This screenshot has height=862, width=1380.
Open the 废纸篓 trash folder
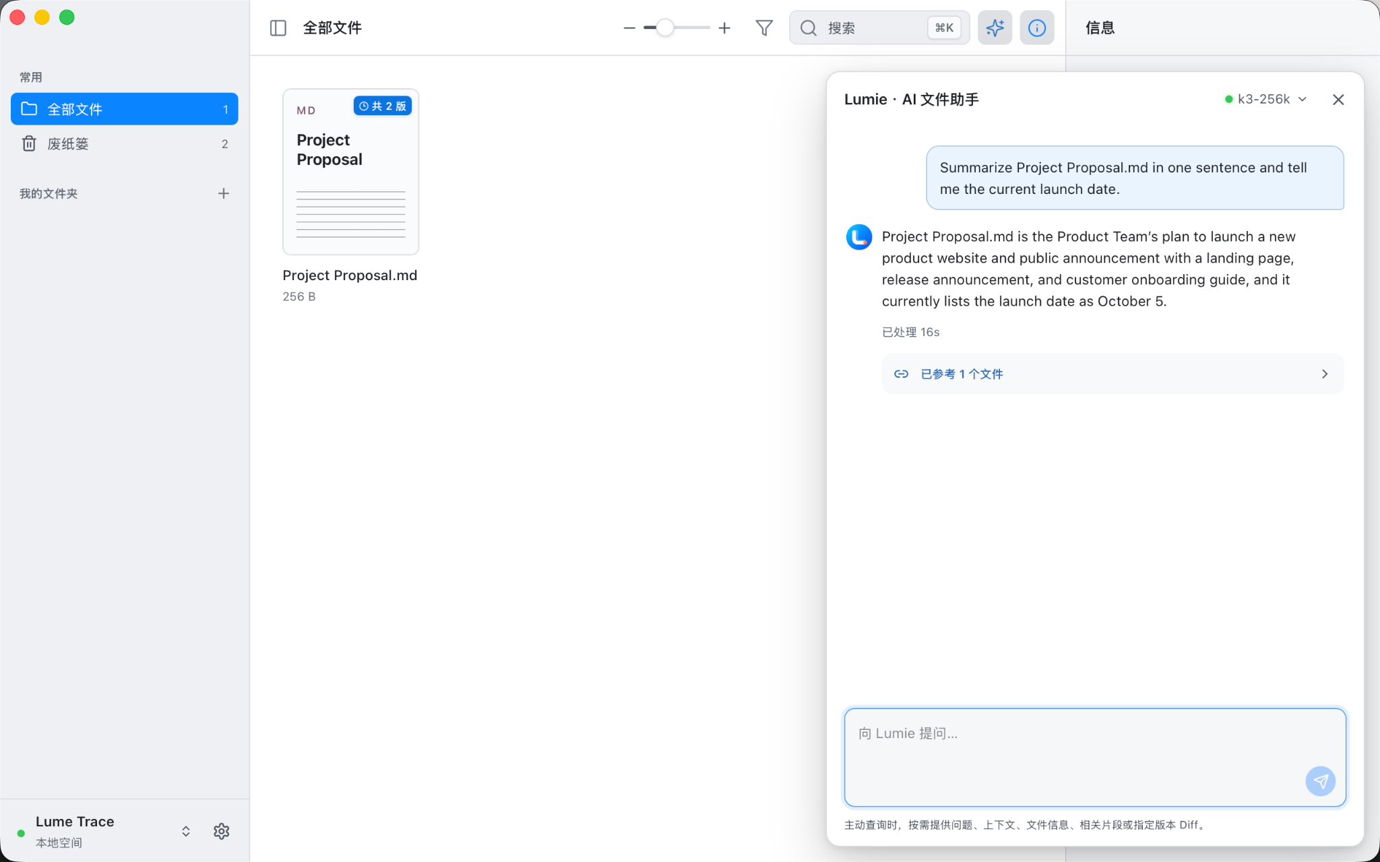(x=125, y=143)
